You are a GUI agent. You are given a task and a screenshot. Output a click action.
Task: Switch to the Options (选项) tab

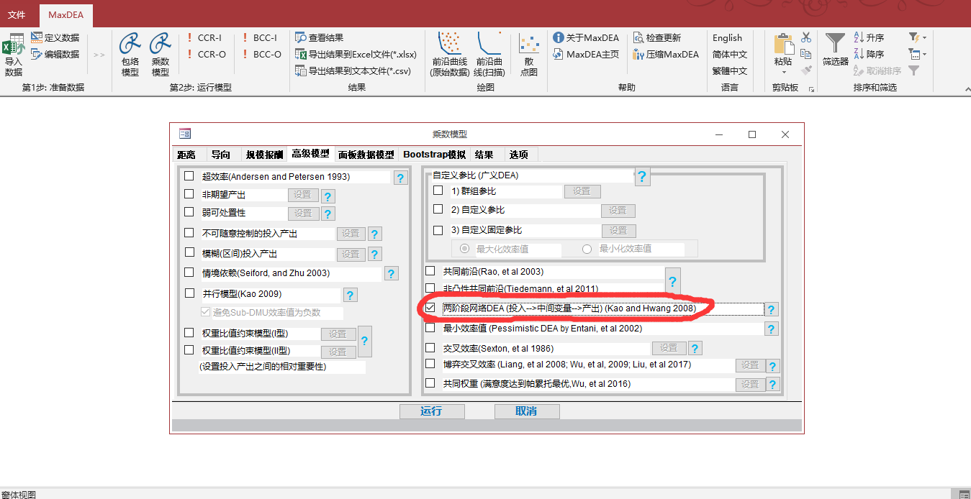point(519,155)
